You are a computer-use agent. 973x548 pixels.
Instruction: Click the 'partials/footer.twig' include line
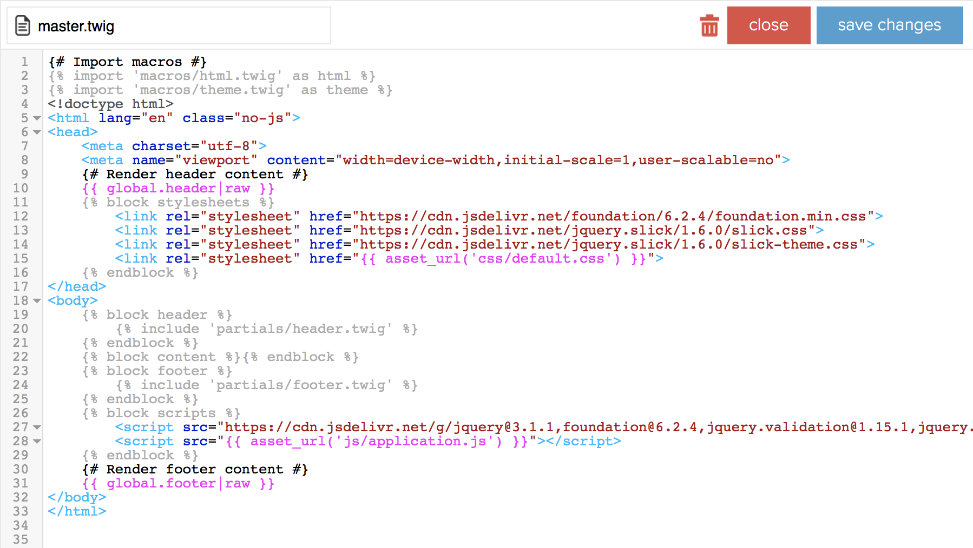(x=267, y=385)
